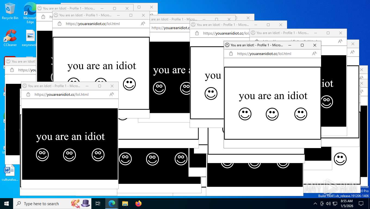
Task: Click the URL in fully visible black-page window
Action: coord(61,94)
